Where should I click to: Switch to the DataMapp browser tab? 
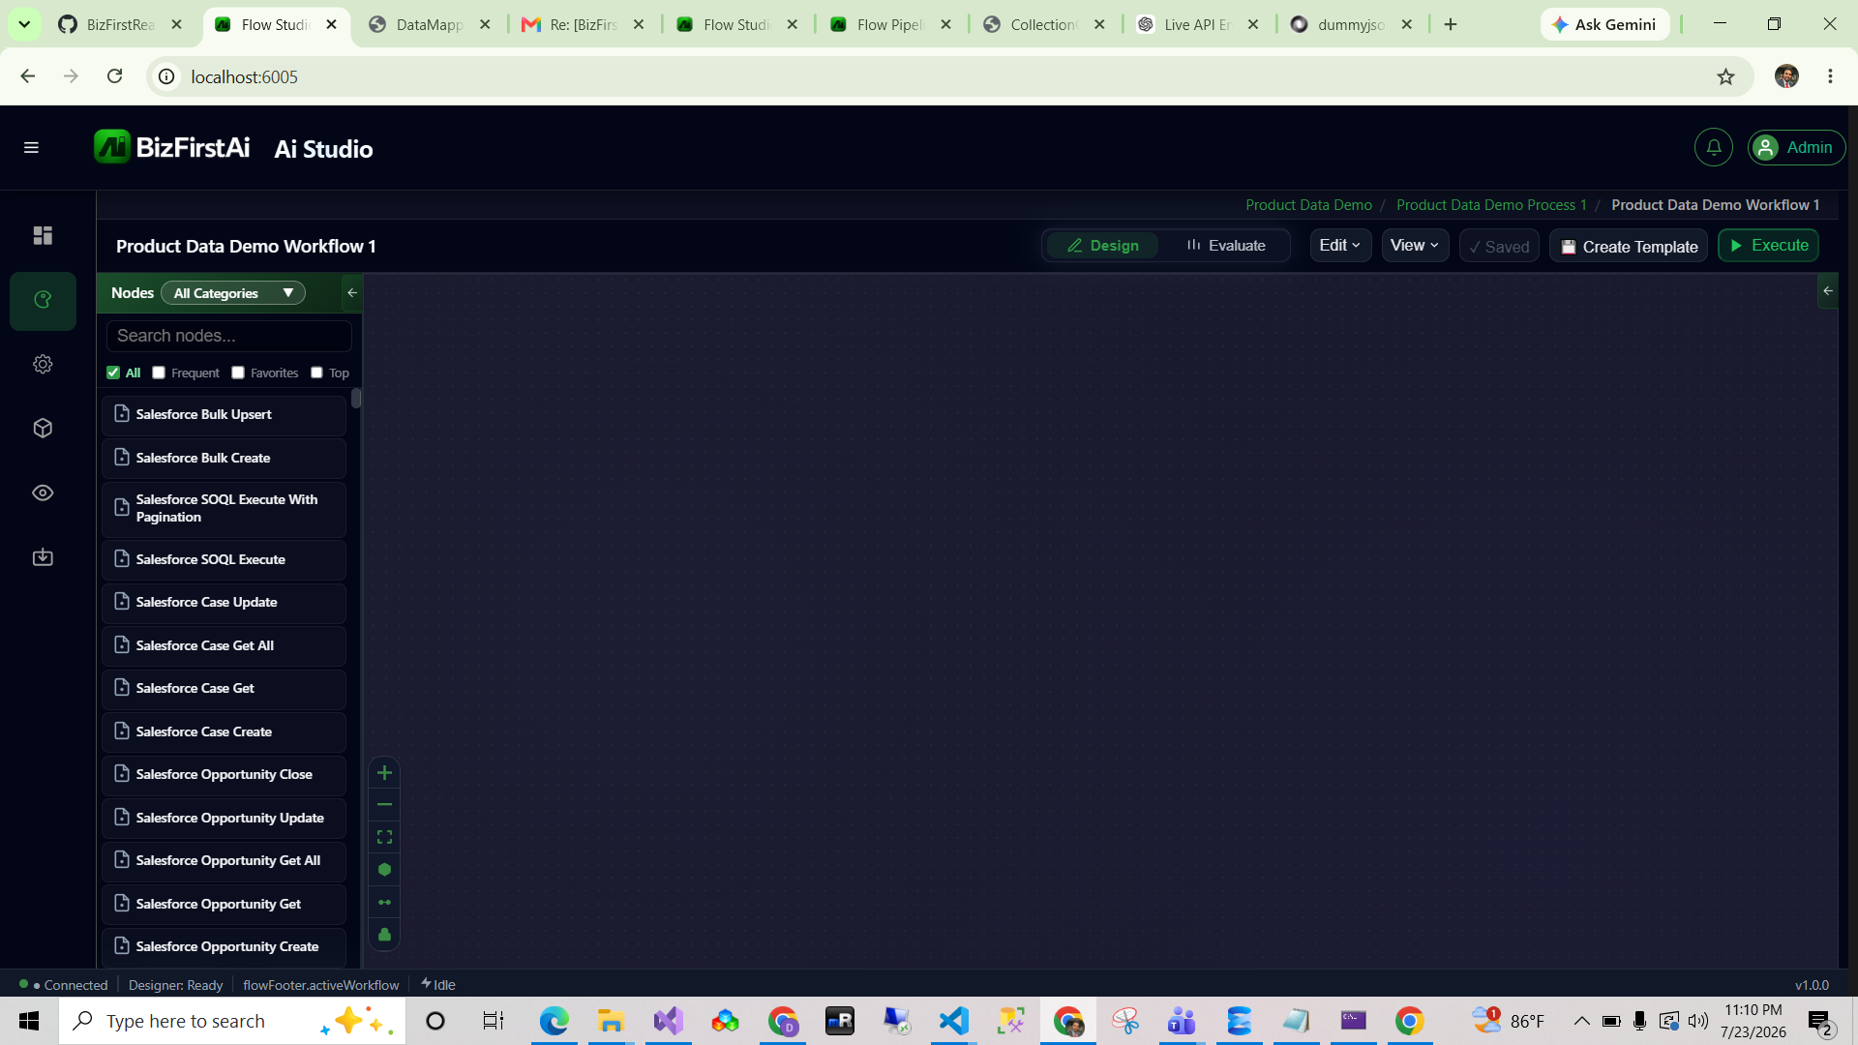430,24
